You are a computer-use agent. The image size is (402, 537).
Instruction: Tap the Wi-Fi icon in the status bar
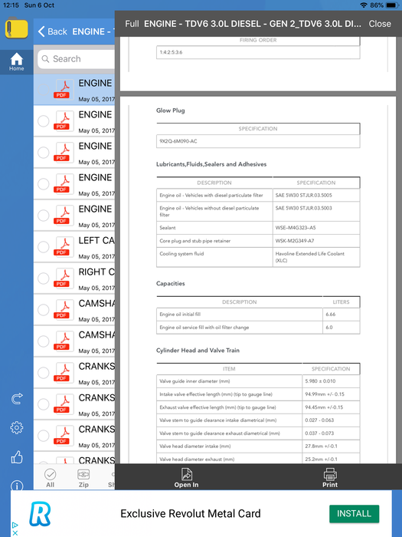(x=364, y=5)
